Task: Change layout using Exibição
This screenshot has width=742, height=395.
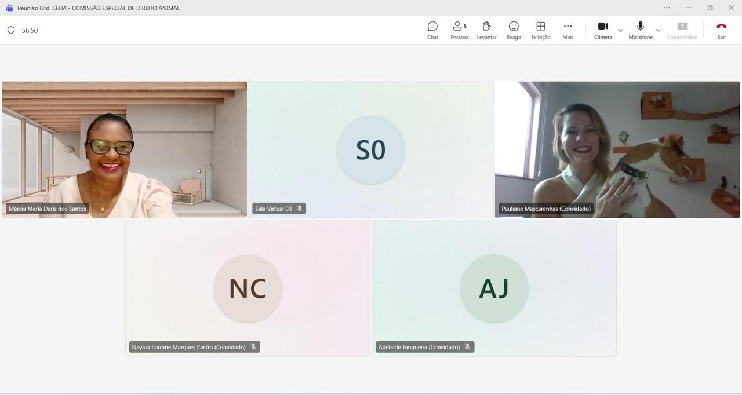Action: pyautogui.click(x=540, y=30)
